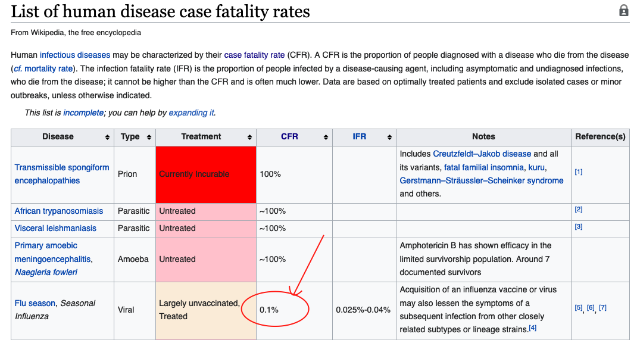Sort table by Treatment column arrows
Screen dimensions: 637x340
249,138
